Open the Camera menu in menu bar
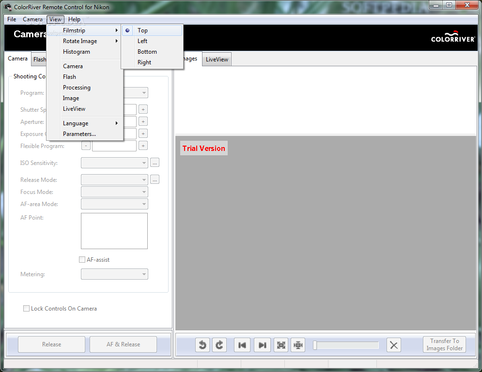 coord(32,19)
